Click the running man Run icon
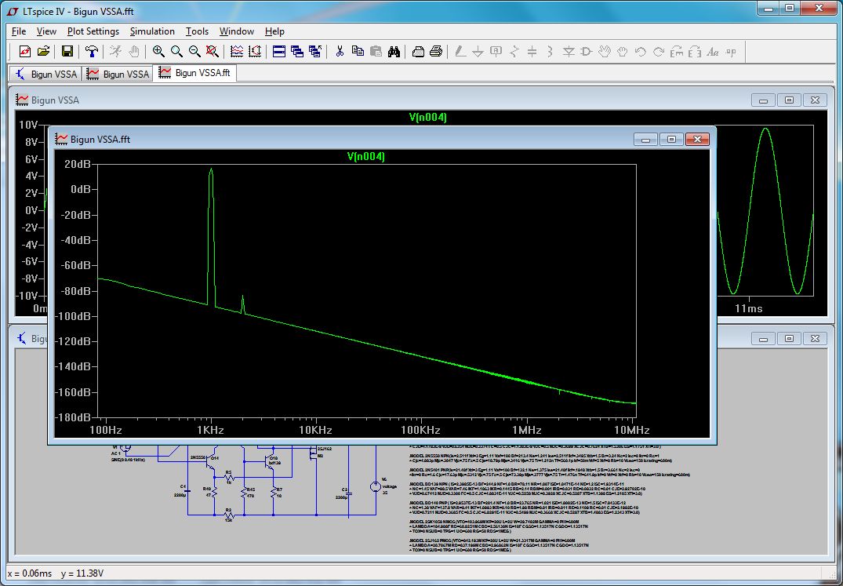Screen dimensions: 843x586 pos(115,51)
